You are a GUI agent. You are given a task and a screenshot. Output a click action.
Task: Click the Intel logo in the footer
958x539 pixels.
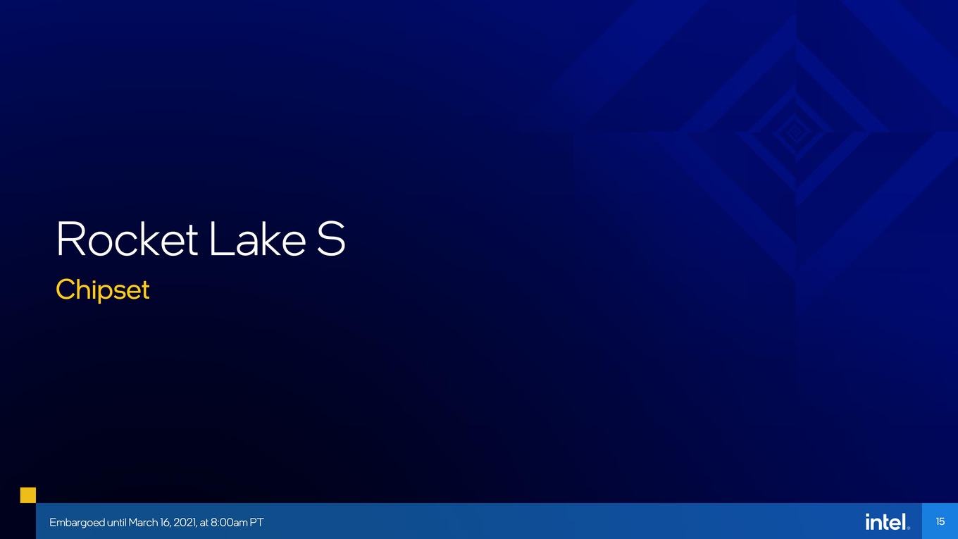point(888,521)
